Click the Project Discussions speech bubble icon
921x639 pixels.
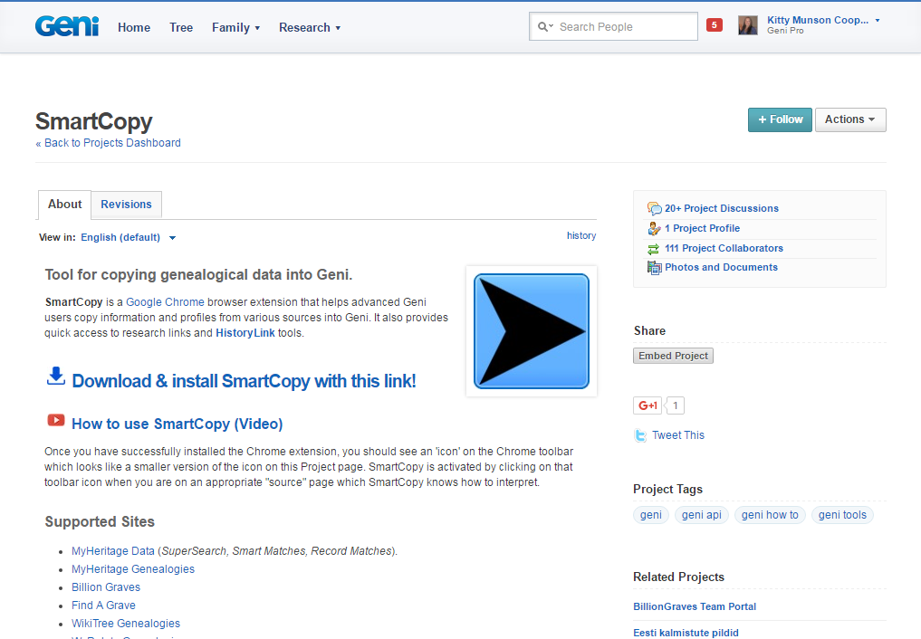pos(655,208)
